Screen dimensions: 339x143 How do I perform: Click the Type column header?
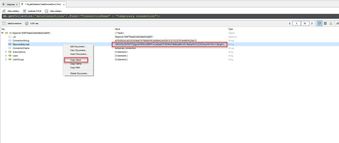pos(230,29)
